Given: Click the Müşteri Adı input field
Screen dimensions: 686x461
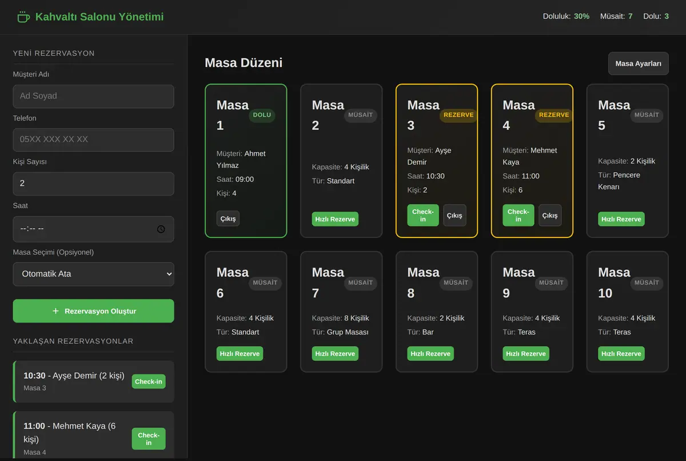Looking at the screenshot, I should [94, 96].
